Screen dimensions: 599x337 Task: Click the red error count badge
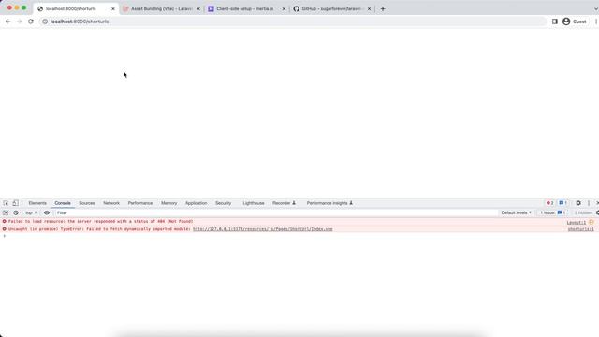tap(549, 203)
